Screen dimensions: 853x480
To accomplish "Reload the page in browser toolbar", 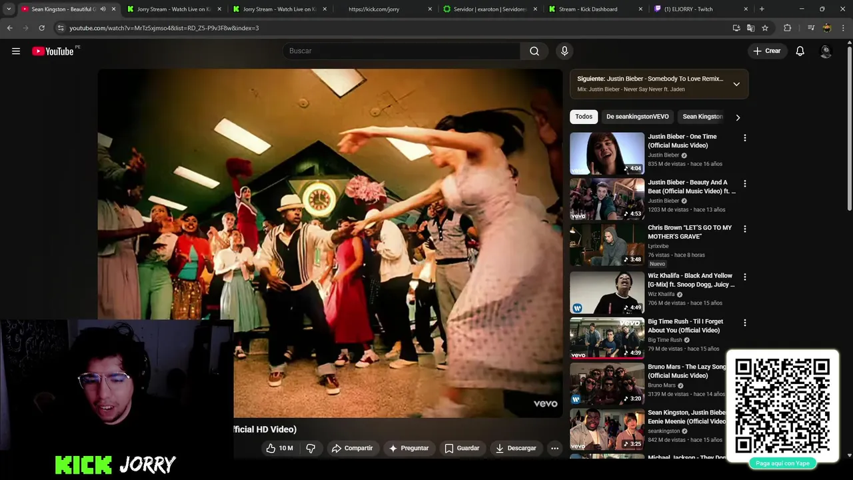I will 41,28.
